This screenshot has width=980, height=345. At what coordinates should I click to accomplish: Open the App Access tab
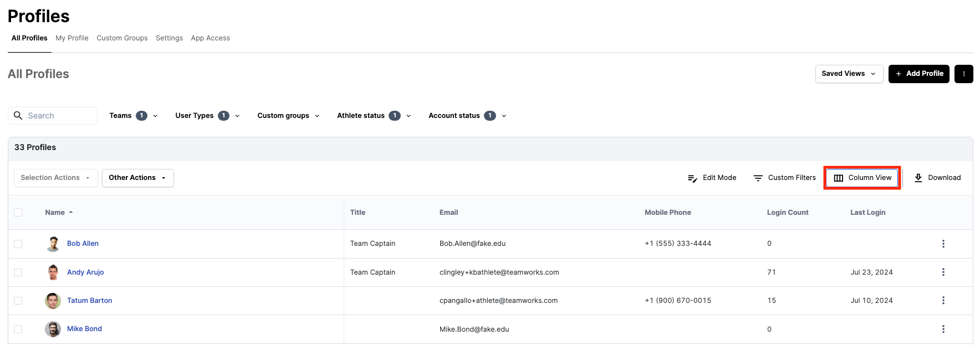[x=210, y=38]
